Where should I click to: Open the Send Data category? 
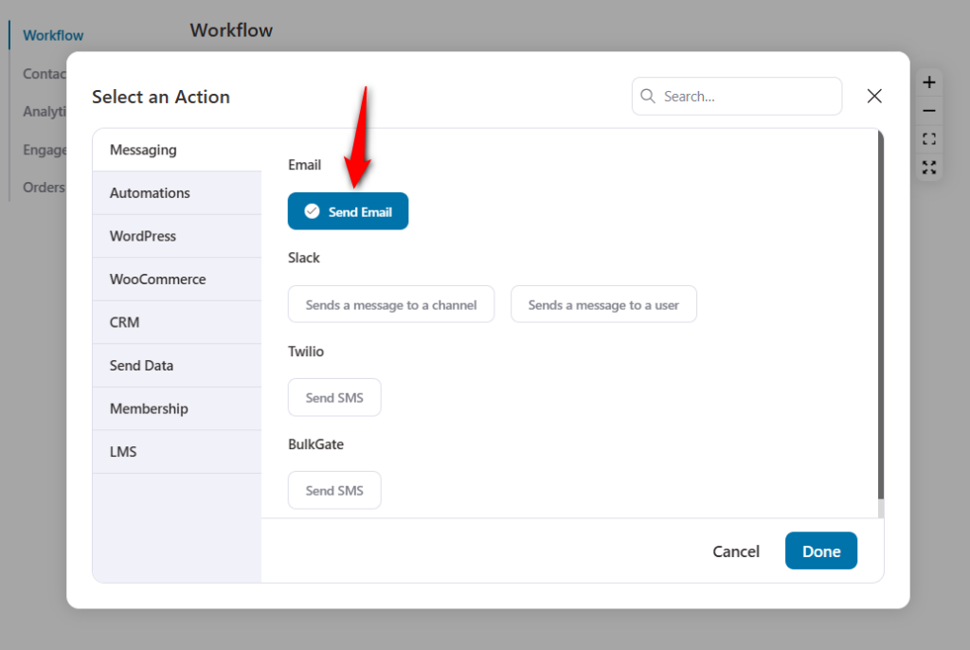(x=176, y=365)
